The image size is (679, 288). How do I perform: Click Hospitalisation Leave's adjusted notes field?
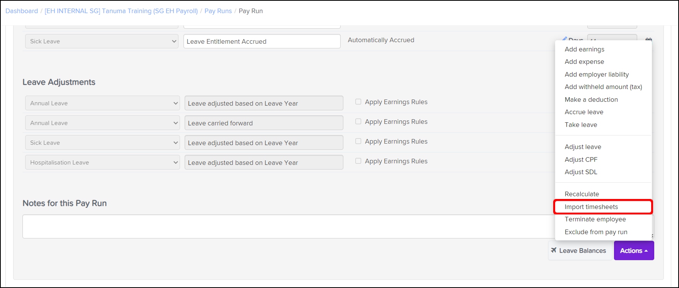[x=264, y=162]
